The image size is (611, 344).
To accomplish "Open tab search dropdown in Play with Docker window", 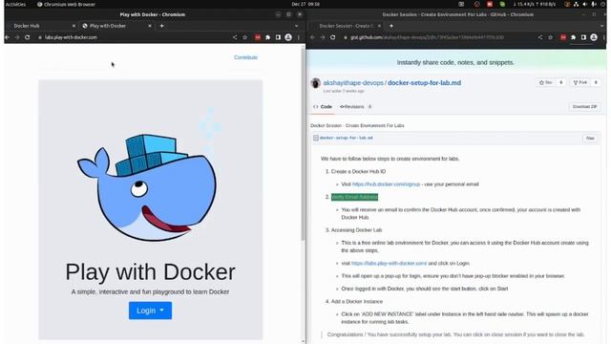I will pyautogui.click(x=296, y=26).
